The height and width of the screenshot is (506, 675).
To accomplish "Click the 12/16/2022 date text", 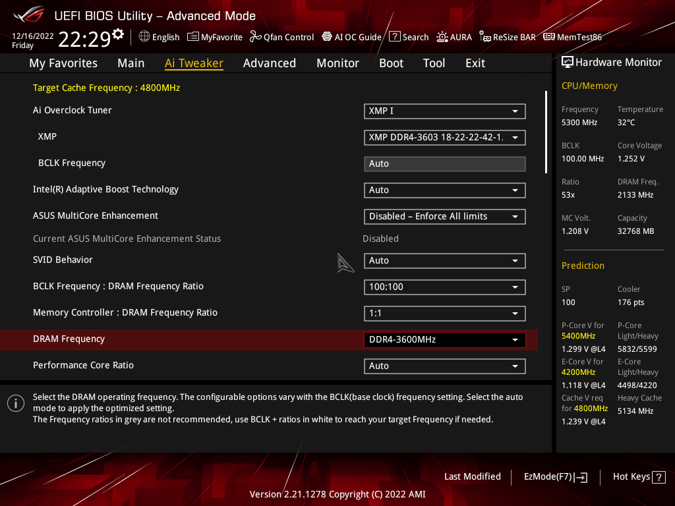I will pyautogui.click(x=33, y=36).
